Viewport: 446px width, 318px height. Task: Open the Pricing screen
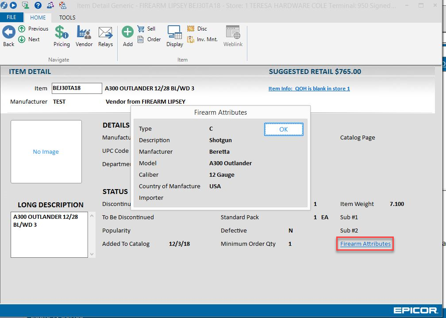point(62,33)
